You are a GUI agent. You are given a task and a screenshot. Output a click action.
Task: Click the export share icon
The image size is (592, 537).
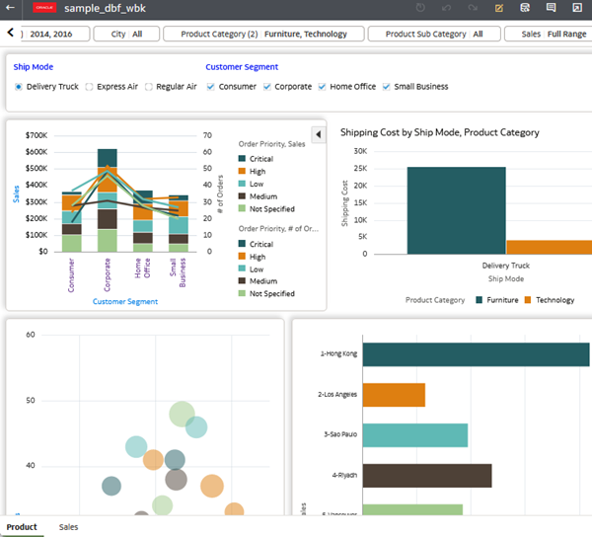tap(576, 8)
